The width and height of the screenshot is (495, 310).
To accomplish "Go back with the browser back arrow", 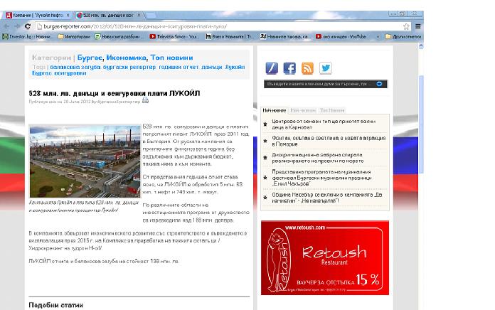I will tap(6, 26).
